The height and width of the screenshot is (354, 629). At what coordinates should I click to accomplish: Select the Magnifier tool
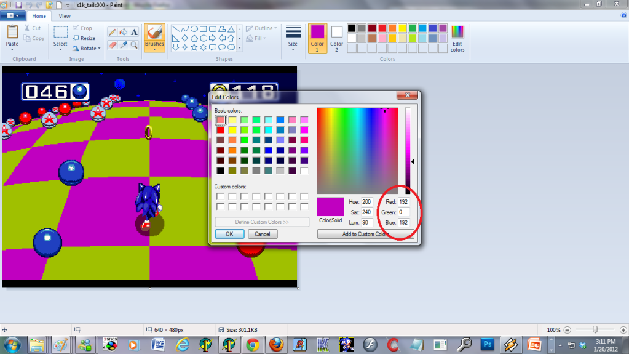(x=134, y=45)
